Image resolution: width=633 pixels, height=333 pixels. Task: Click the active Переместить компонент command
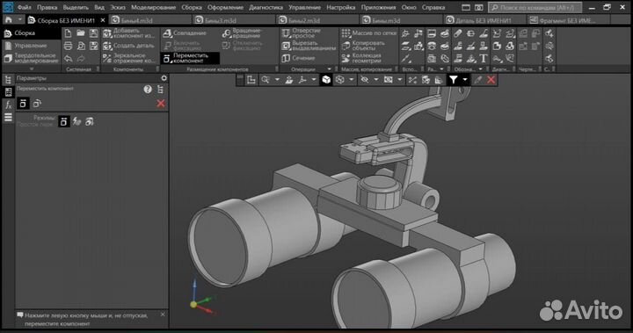pyautogui.click(x=191, y=58)
